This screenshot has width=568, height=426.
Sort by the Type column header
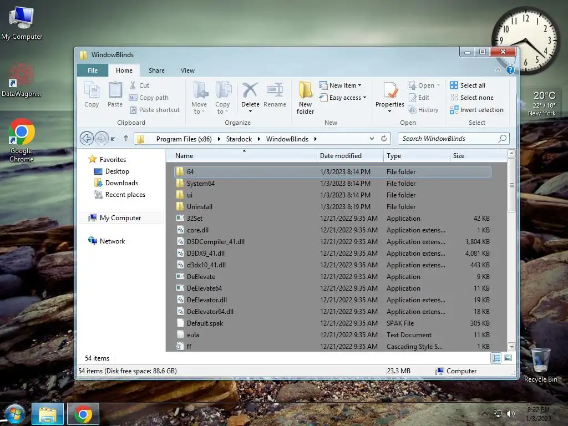[416, 156]
